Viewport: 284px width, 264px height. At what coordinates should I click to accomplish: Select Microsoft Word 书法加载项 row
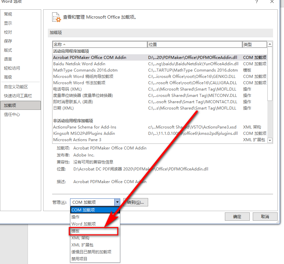point(160,83)
